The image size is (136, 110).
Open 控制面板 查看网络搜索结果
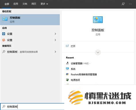[x=30, y=52]
